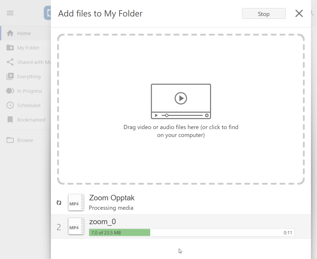Select the Scheduled clock icon

click(10, 105)
